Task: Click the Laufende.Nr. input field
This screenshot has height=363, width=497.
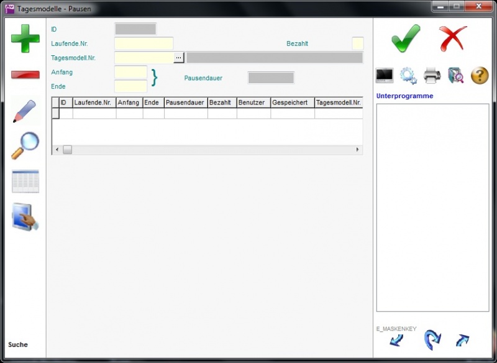Action: [144, 44]
